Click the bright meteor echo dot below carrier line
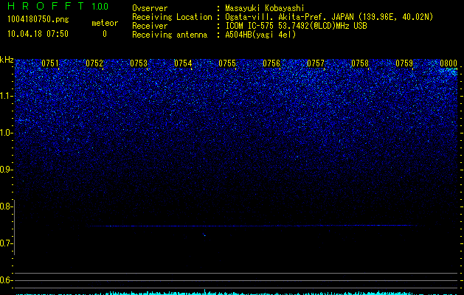Image resolution: width=464 pixels, height=295 pixels. (204, 235)
